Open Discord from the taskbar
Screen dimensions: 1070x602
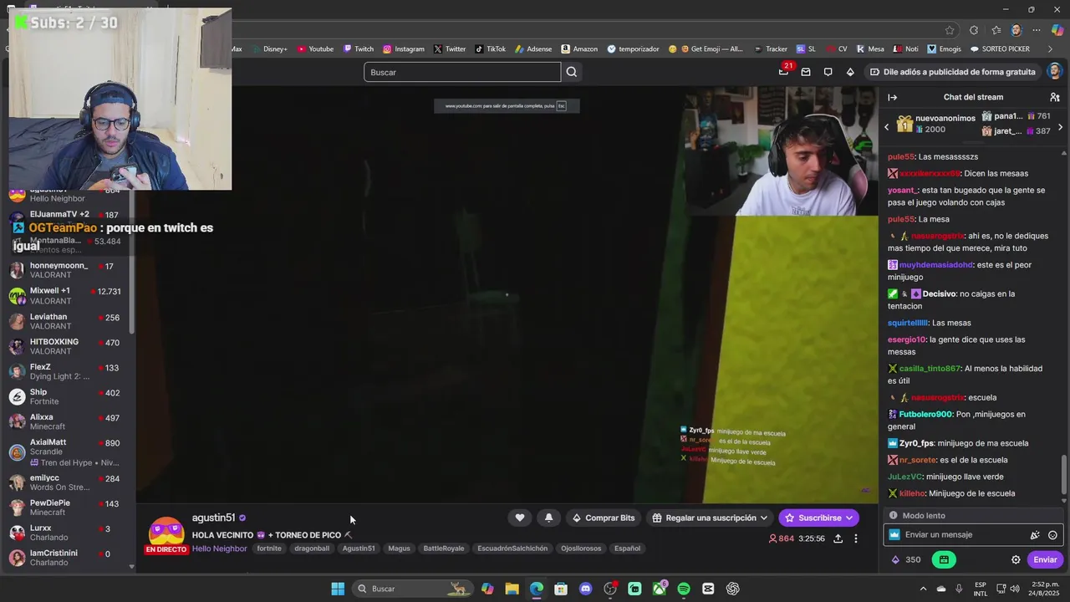coord(586,589)
